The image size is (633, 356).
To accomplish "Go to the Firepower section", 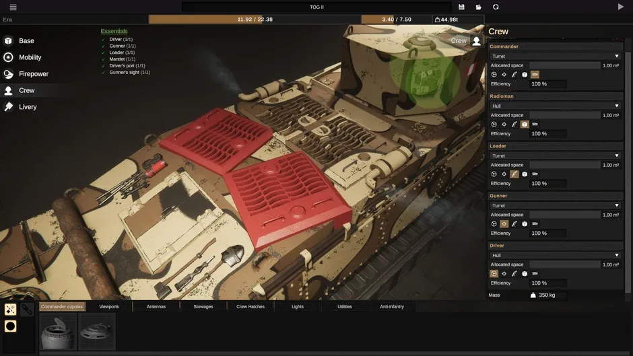I will click(34, 74).
